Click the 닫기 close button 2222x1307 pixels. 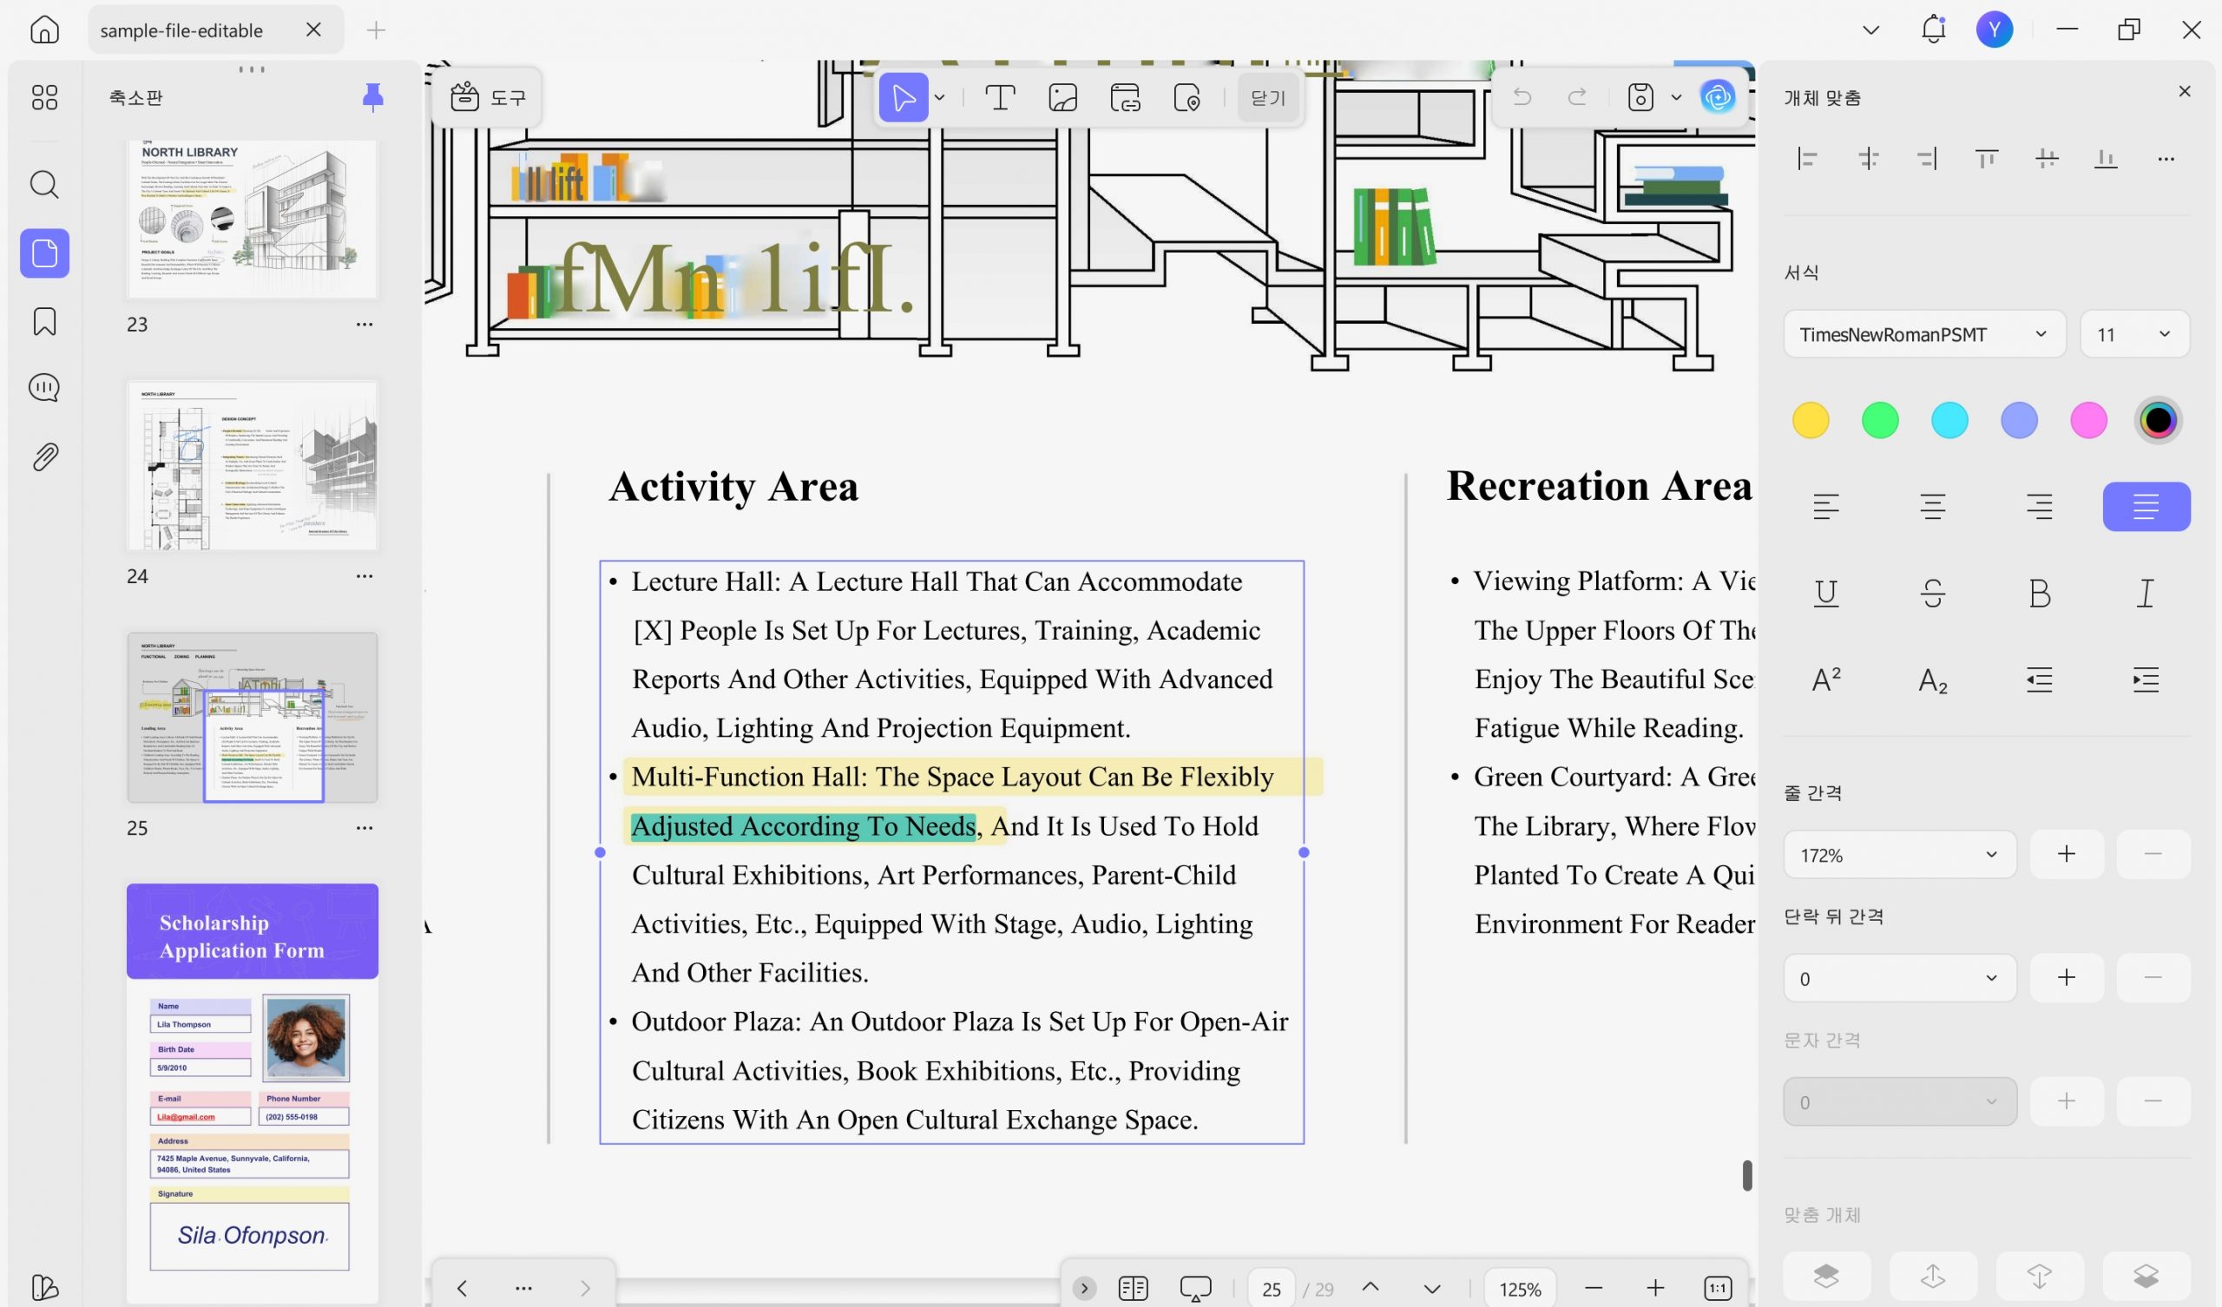(1267, 98)
